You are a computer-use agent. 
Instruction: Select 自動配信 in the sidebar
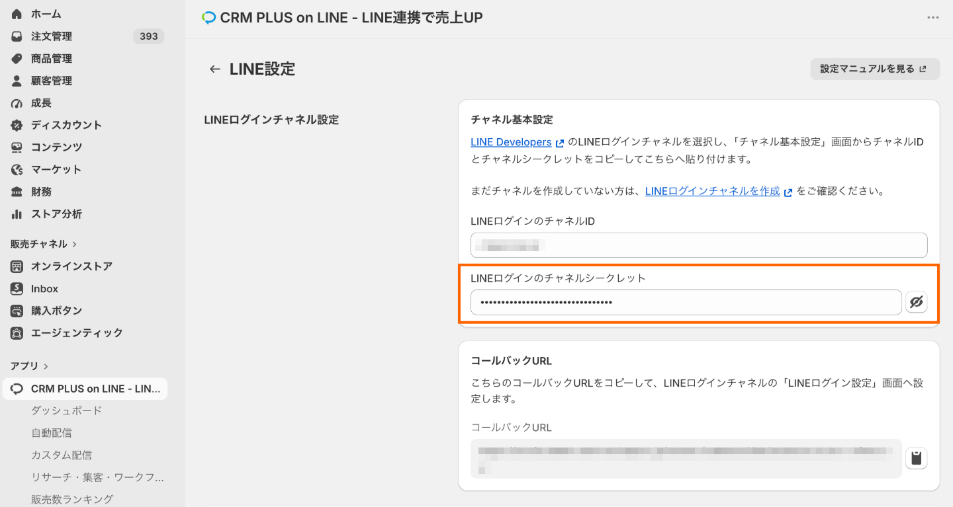(x=52, y=433)
